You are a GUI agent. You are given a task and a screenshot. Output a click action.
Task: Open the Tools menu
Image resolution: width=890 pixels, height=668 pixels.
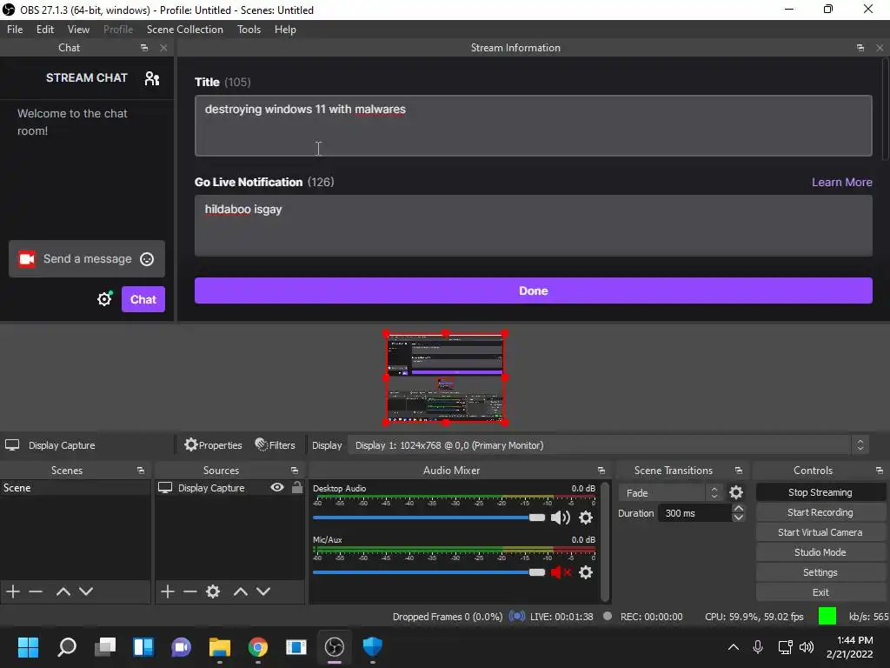249,30
